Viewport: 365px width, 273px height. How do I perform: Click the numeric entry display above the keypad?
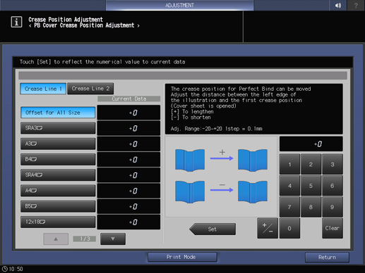point(311,144)
